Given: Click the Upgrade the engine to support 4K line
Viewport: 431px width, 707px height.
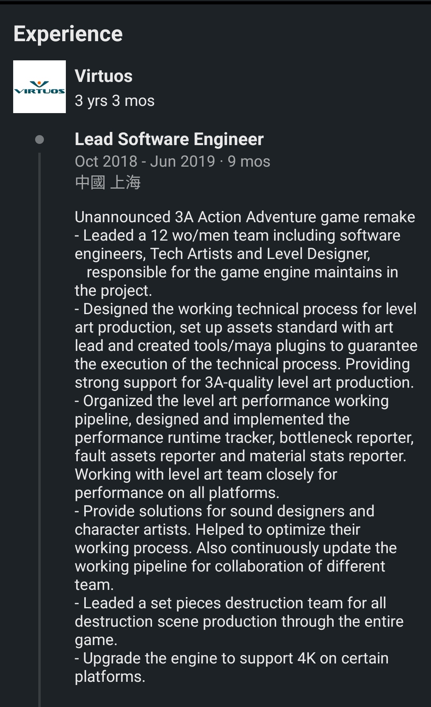Looking at the screenshot, I should click(x=232, y=658).
